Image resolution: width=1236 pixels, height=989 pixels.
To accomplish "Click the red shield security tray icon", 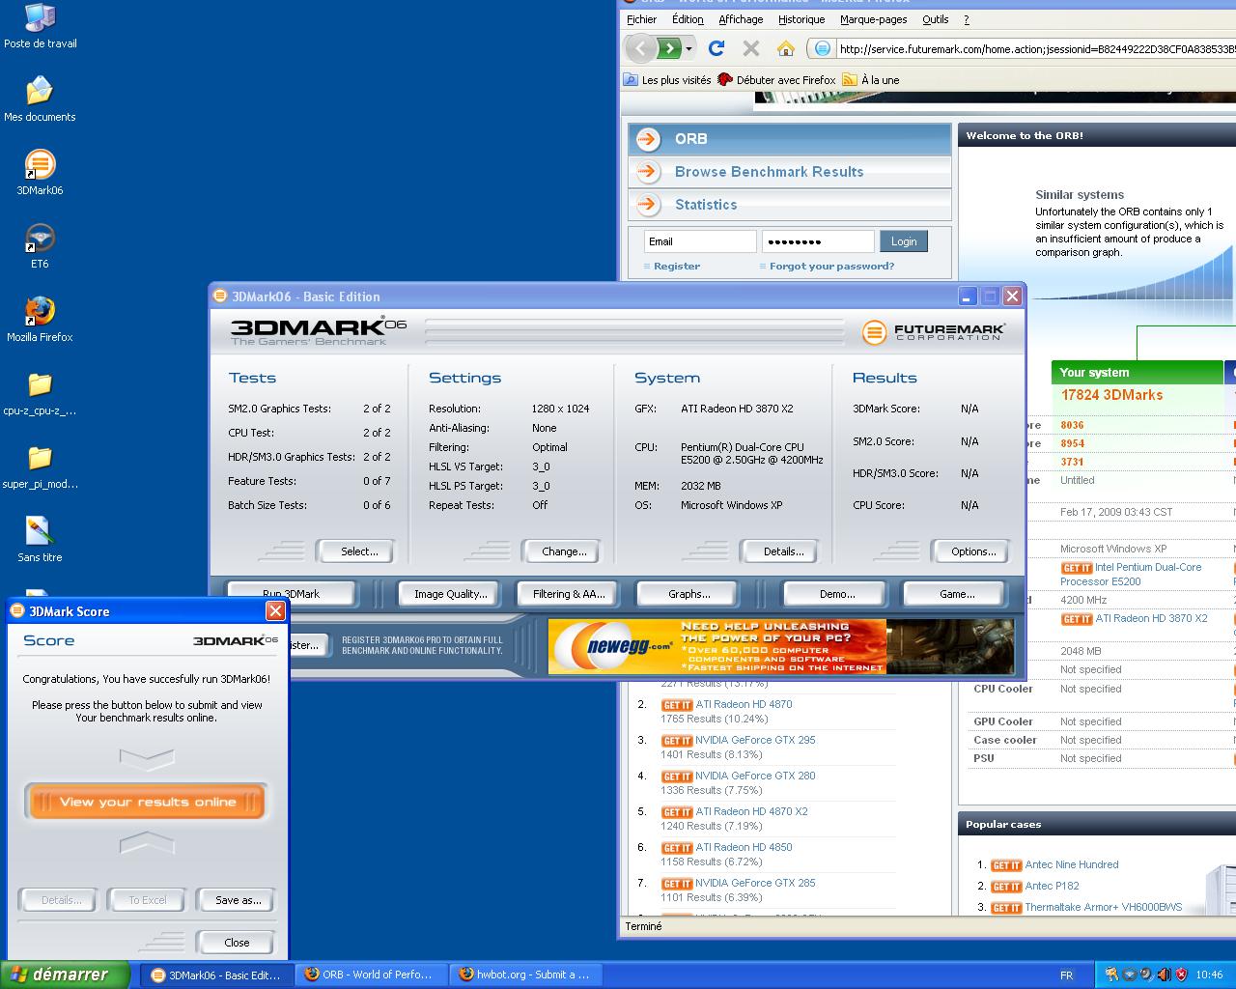I will pos(1181,975).
